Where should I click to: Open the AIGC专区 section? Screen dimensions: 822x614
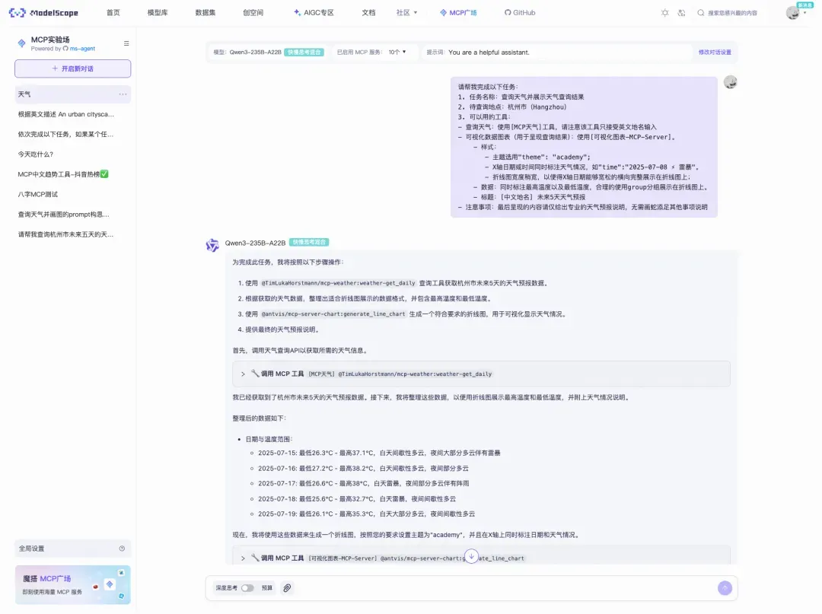pos(314,13)
